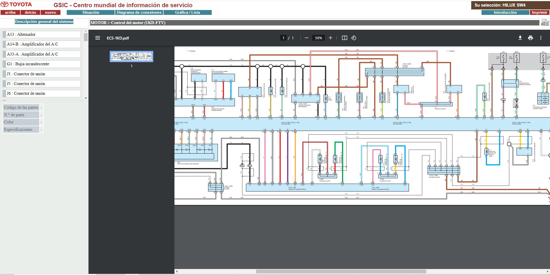This screenshot has width=550, height=275.
Task: Download the ECS-1KD.pdf file
Action: (x=520, y=38)
